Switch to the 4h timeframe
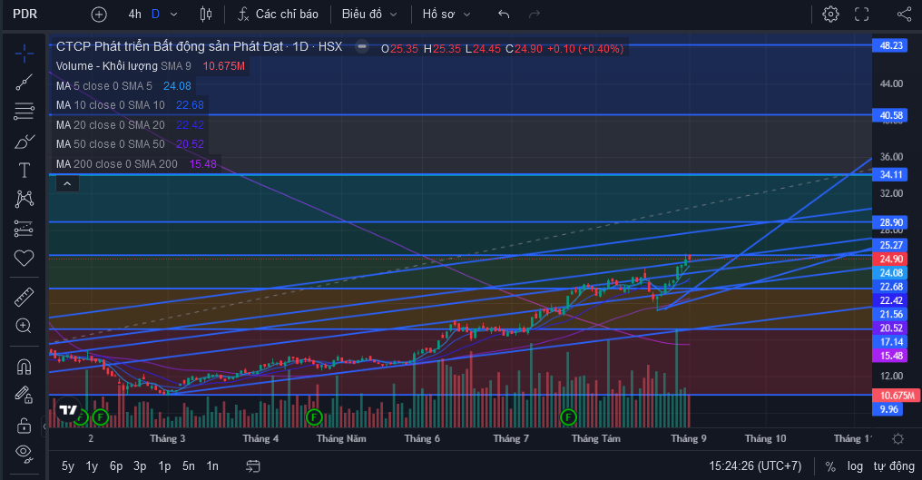The height and width of the screenshot is (480, 922). pyautogui.click(x=134, y=15)
